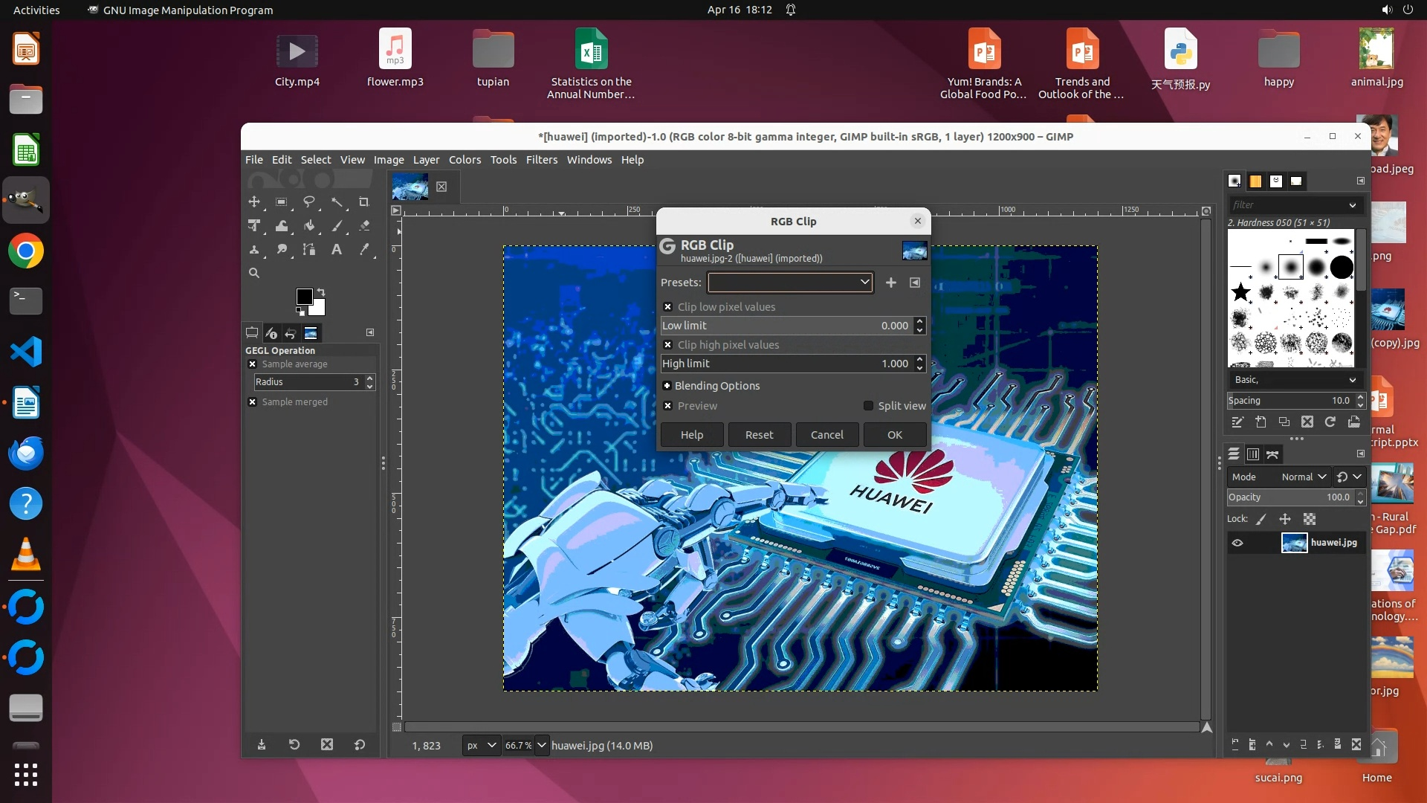Screen dimensions: 1427x803
Task: Open the Colors menu
Action: [465, 160]
